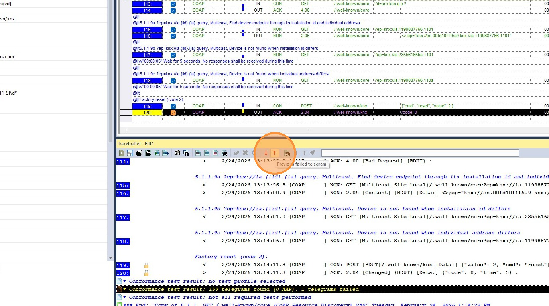Click the left panel's scroll-down arrow
549x306 pixels.
pyautogui.click(x=110, y=258)
